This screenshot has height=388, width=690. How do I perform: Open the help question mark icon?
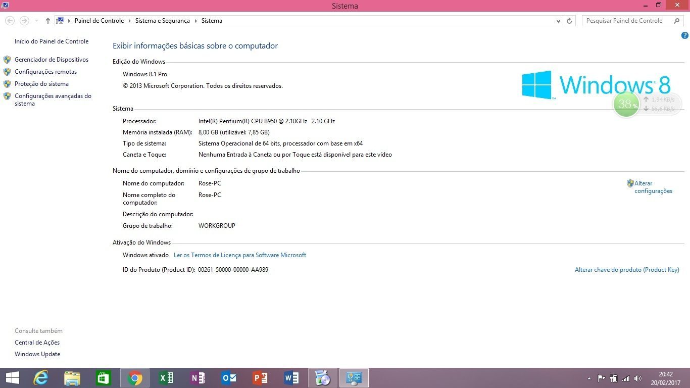685,35
